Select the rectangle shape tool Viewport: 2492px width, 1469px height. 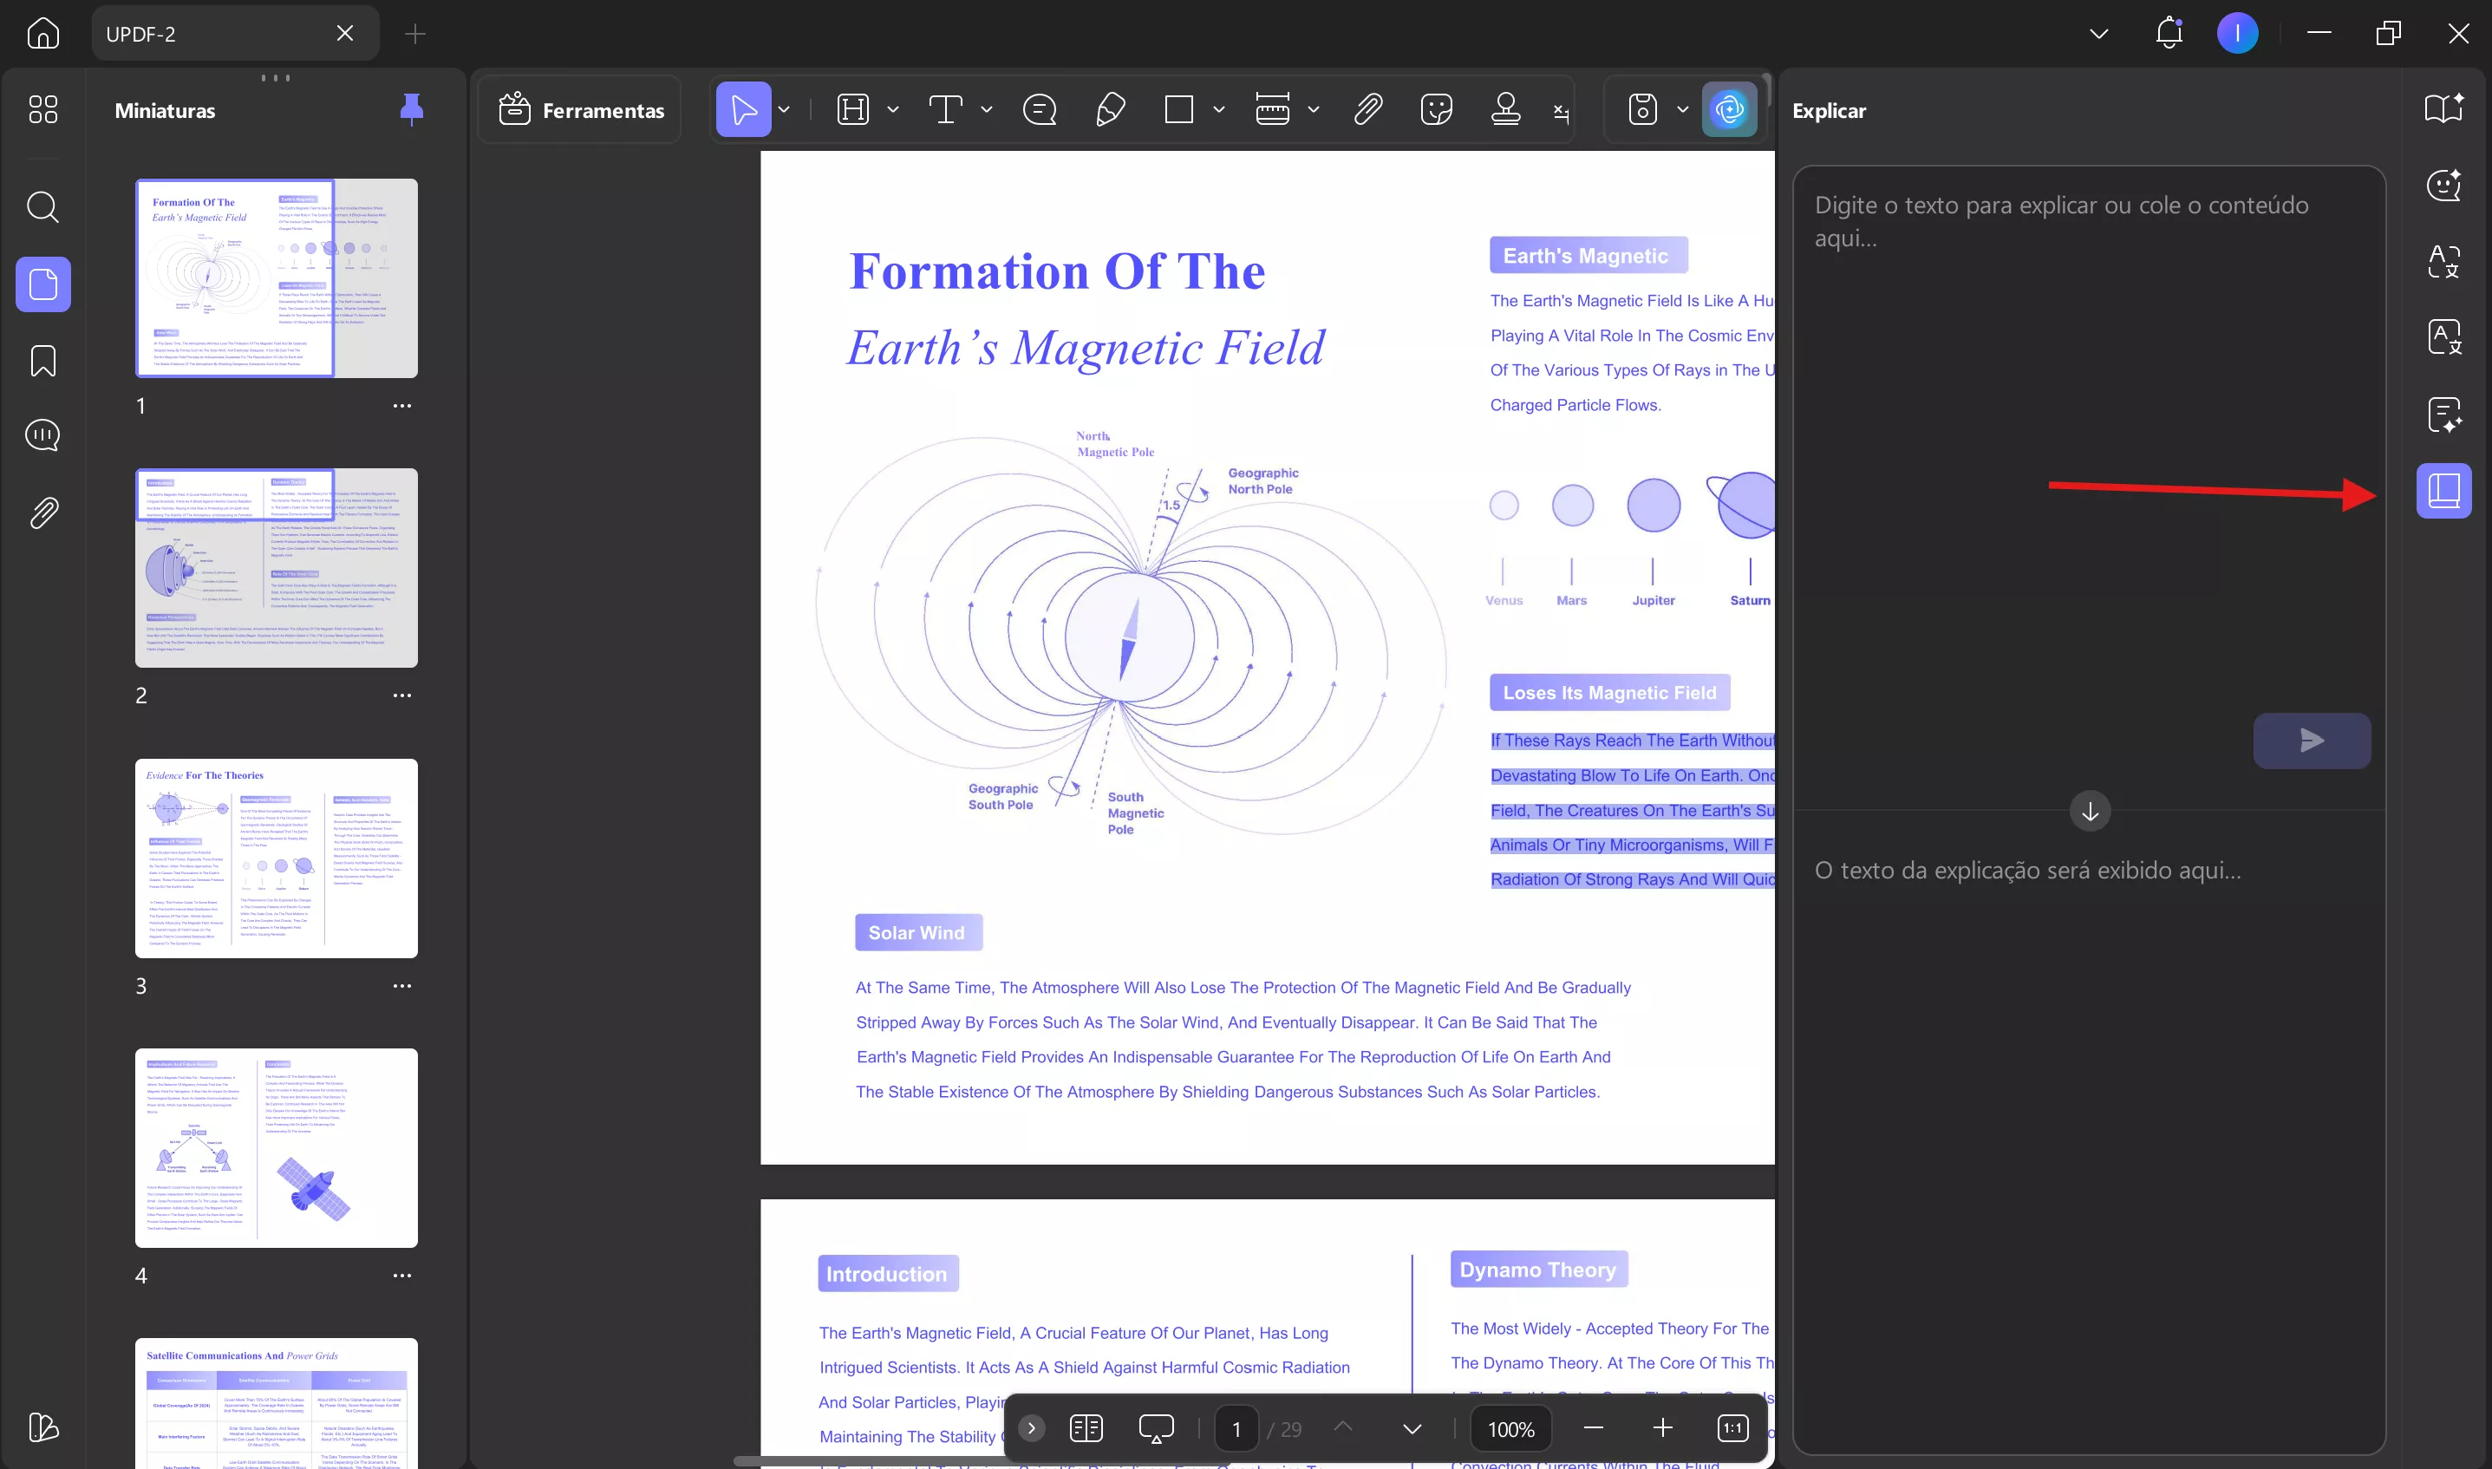pos(1178,109)
